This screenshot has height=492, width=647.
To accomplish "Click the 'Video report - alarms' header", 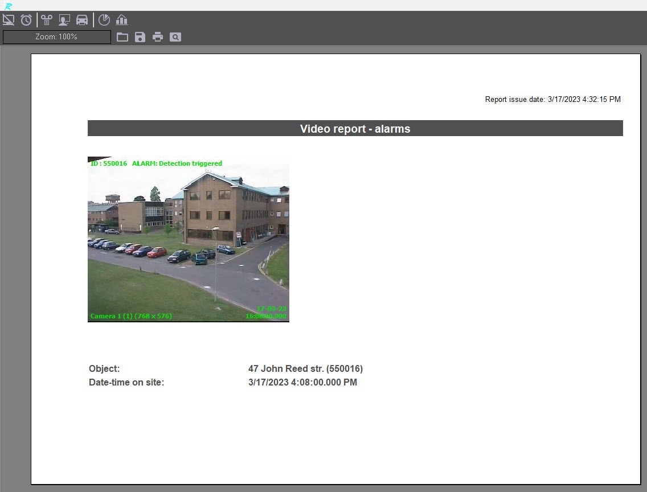I will (355, 129).
